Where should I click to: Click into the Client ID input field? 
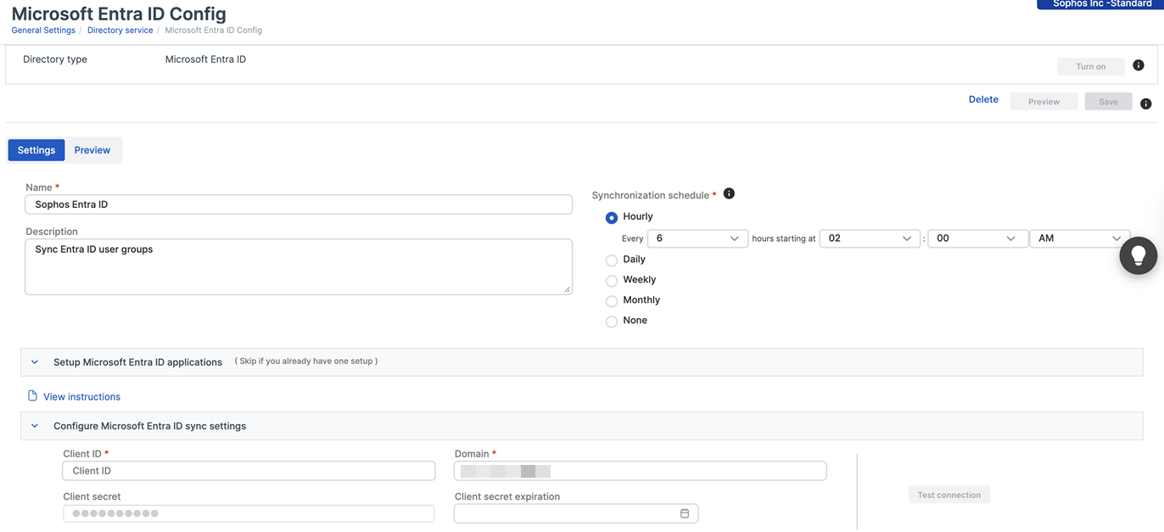pyautogui.click(x=248, y=470)
